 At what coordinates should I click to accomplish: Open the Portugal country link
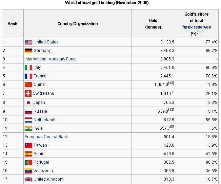[x=41, y=162]
